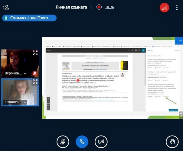Expand Отамась's webcam to fullscreen
The height and width of the screenshot is (151, 183).
(35, 82)
